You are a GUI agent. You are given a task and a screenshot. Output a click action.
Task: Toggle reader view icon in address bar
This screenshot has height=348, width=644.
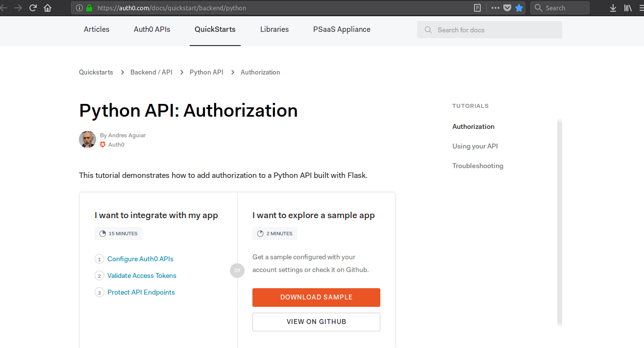[477, 8]
